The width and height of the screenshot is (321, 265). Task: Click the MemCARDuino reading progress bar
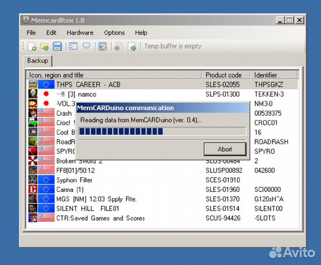(x=162, y=132)
